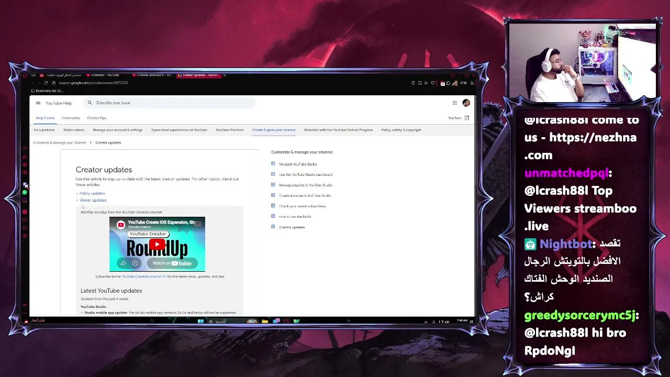Open the browser menu at toolbar end

(x=472, y=83)
